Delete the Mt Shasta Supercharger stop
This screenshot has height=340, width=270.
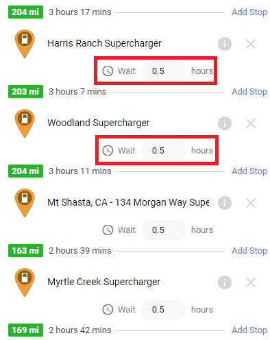pos(251,203)
